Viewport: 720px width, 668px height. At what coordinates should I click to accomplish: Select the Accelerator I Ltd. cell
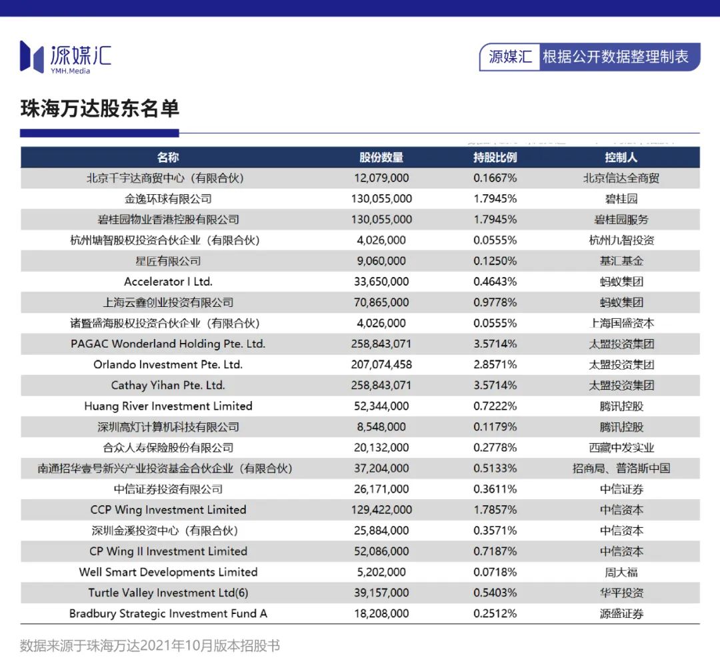pyautogui.click(x=168, y=282)
